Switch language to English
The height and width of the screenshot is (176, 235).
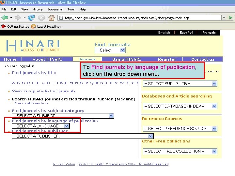[x=164, y=33]
